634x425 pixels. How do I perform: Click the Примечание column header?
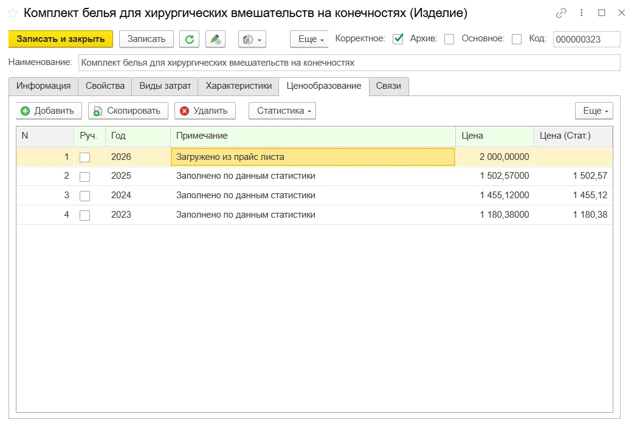pyautogui.click(x=313, y=136)
